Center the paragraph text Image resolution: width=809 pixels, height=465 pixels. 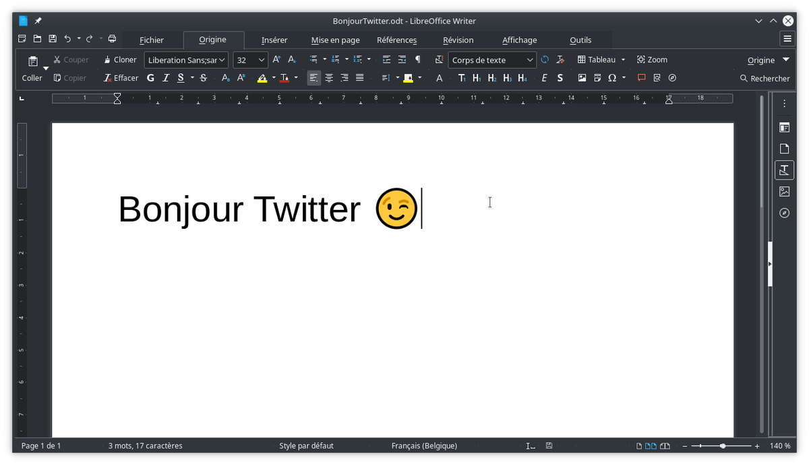[329, 78]
